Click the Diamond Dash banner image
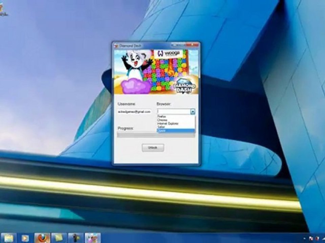This screenshot has height=243, width=325. (156, 72)
